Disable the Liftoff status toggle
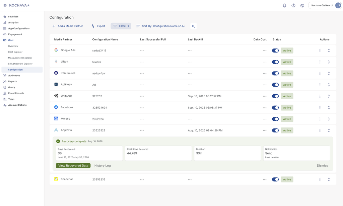The width and height of the screenshot is (343, 206). (275, 62)
